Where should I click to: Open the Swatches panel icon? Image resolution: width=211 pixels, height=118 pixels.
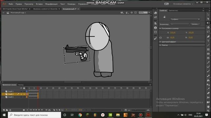click(155, 17)
